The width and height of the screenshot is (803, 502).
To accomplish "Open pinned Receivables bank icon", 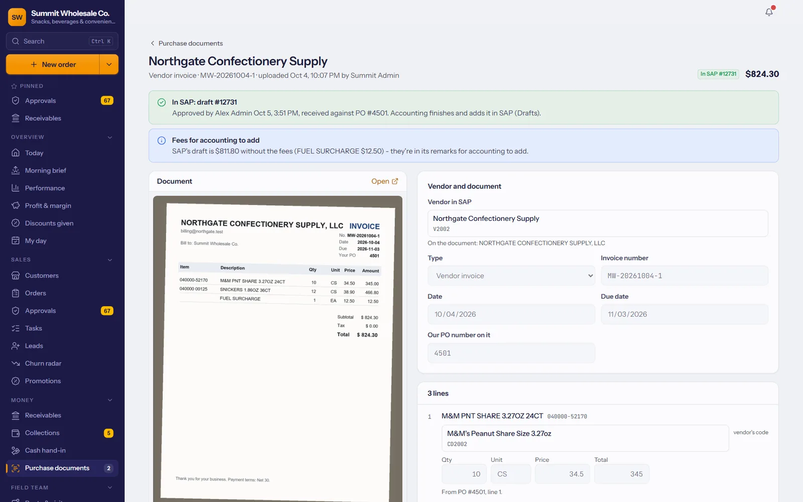I will pyautogui.click(x=62, y=118).
